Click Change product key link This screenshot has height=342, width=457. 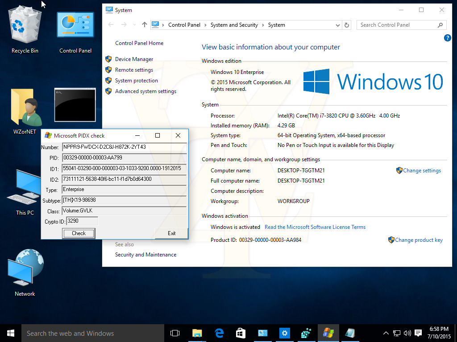[x=419, y=240]
